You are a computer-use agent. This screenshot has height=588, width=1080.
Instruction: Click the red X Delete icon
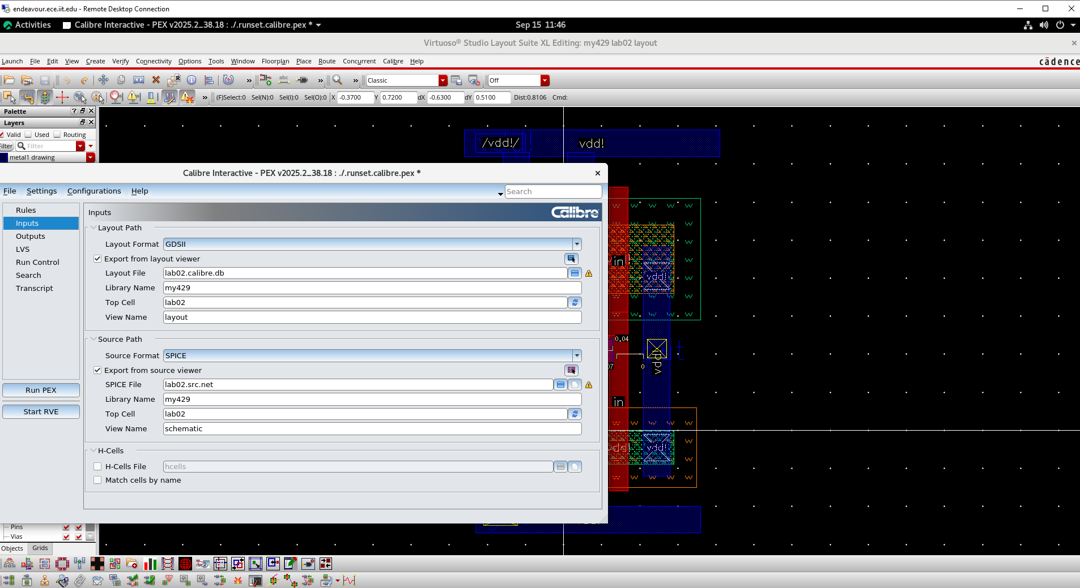point(156,80)
